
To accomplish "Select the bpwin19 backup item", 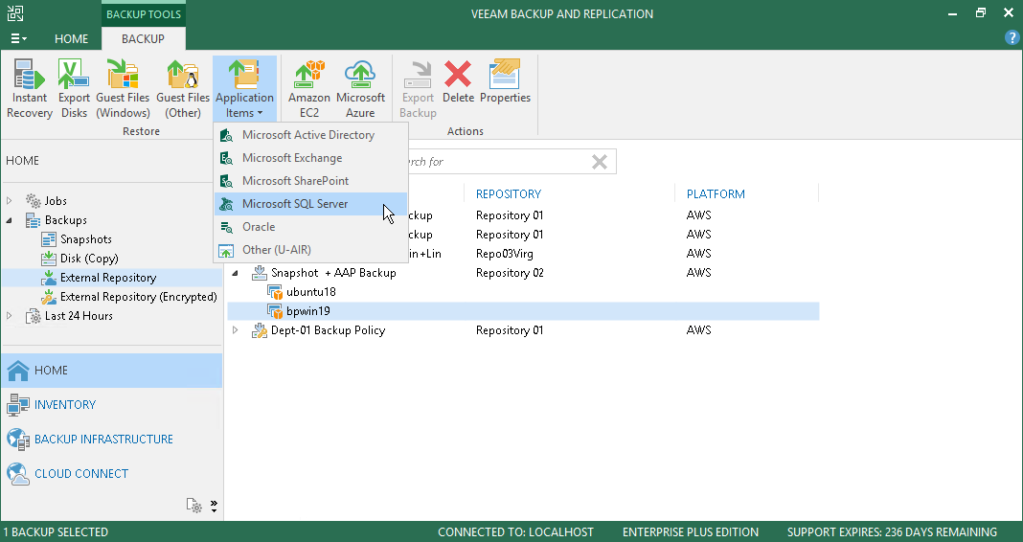I will tap(523, 311).
